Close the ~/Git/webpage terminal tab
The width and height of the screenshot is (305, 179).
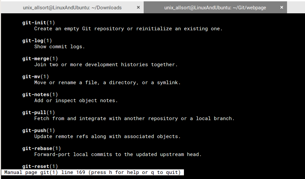(x=282, y=7)
